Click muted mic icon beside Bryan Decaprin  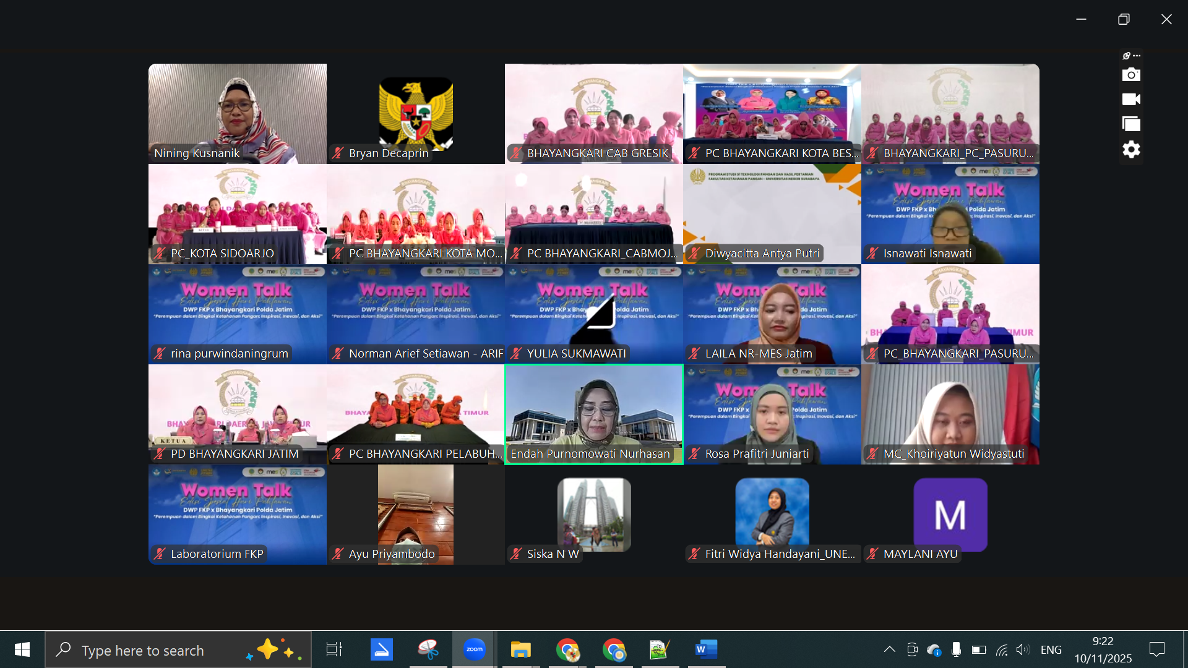[x=338, y=153]
